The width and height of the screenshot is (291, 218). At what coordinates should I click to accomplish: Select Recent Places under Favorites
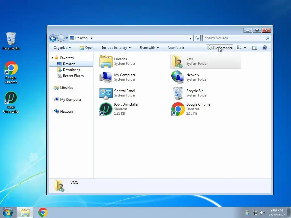pyautogui.click(x=73, y=76)
